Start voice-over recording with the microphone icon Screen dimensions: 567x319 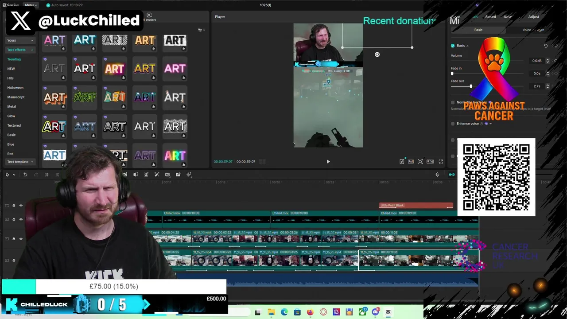coord(437,175)
